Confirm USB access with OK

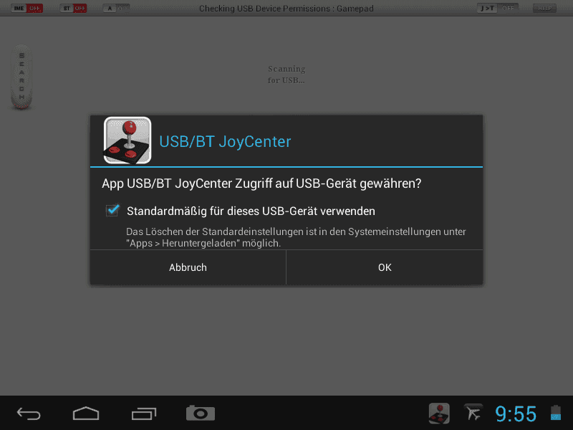pos(385,267)
